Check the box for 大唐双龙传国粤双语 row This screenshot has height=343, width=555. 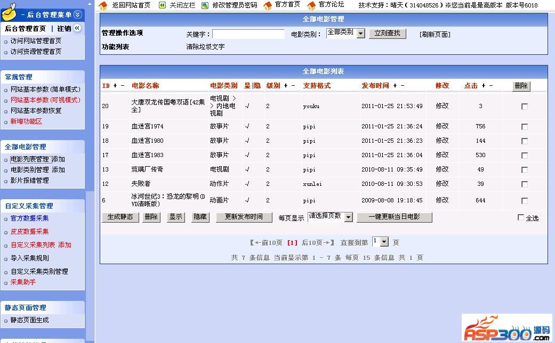click(x=525, y=107)
